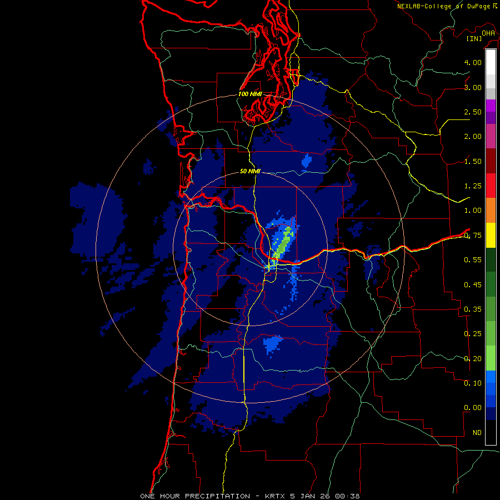Click the white swatch in the legend
Screen dimensions: 500x500
pyautogui.click(x=491, y=62)
